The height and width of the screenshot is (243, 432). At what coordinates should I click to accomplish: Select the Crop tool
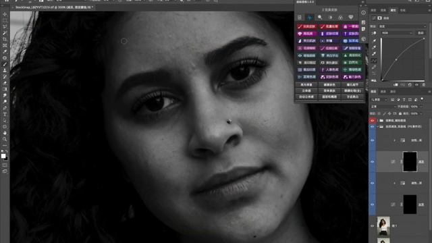5,39
